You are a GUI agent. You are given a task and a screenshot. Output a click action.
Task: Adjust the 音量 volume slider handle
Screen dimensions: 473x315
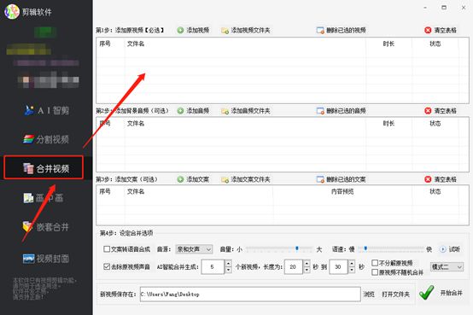[297, 248]
